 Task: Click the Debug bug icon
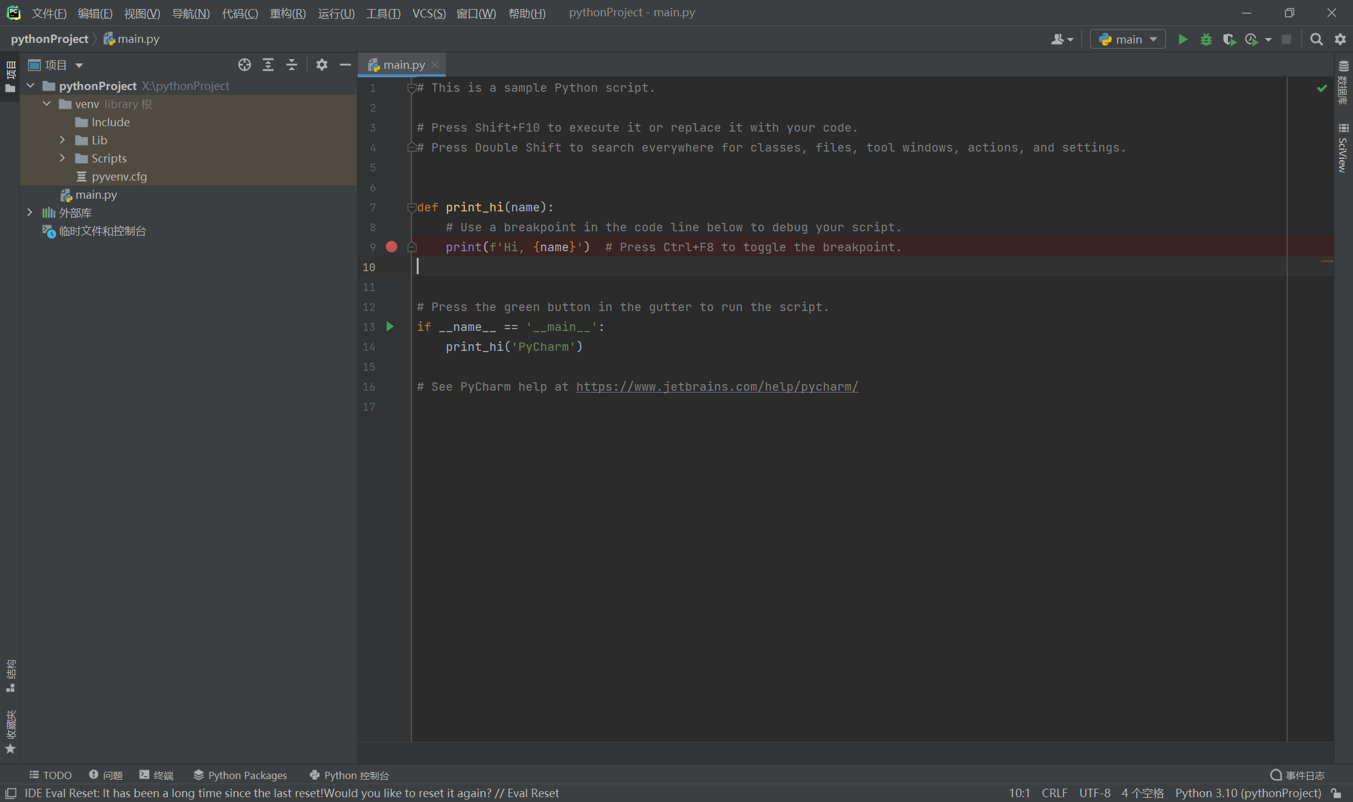(1206, 39)
